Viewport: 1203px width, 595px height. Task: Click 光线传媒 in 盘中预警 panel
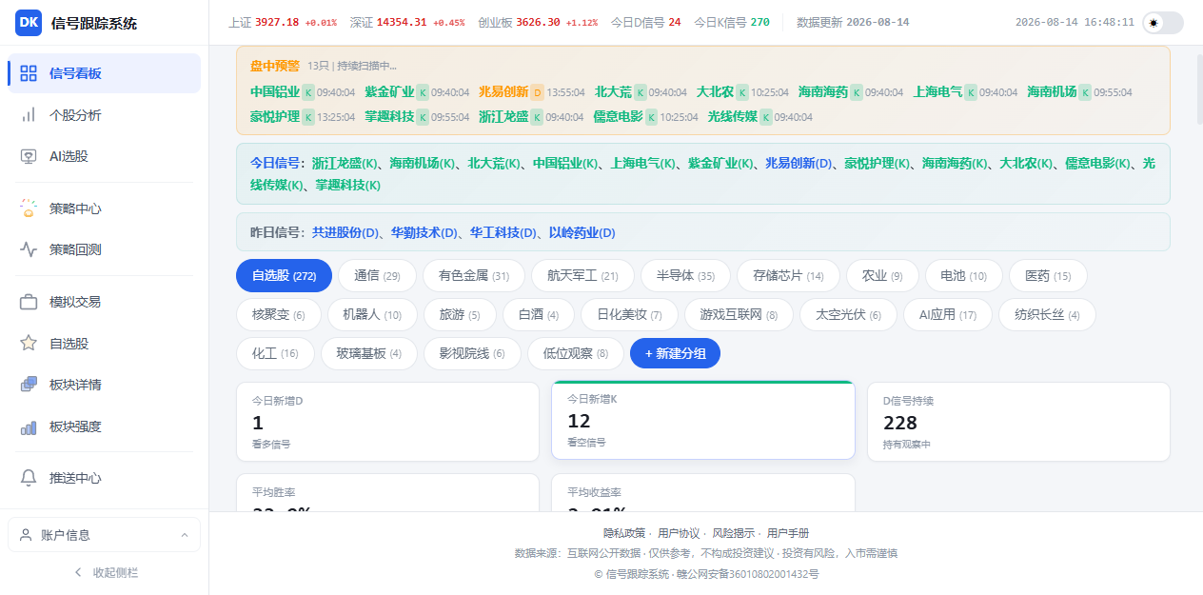click(733, 117)
